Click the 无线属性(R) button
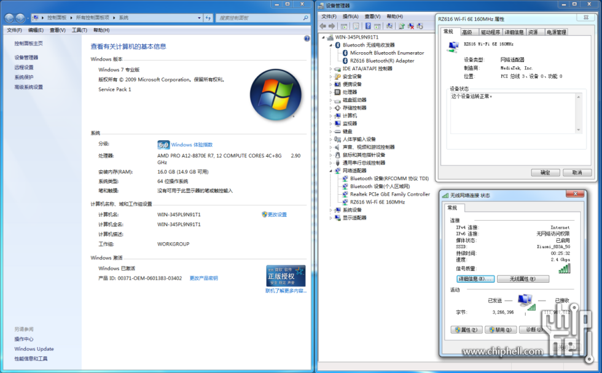 point(523,279)
